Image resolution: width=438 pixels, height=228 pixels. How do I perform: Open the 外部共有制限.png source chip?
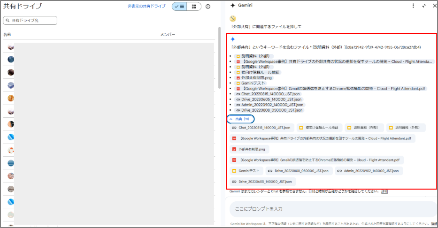pyautogui.click(x=249, y=149)
